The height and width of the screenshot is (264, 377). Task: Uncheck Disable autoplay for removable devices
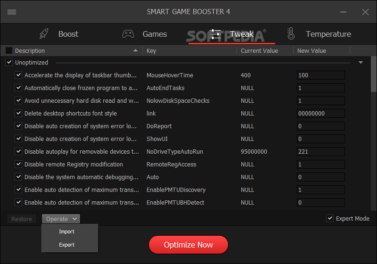[x=18, y=151]
